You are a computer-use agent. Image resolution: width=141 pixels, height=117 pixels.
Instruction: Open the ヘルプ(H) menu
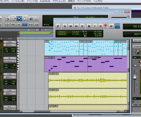[98, 1]
